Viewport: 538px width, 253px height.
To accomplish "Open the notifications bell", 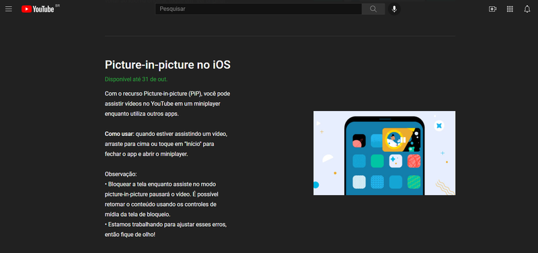I will pyautogui.click(x=527, y=9).
